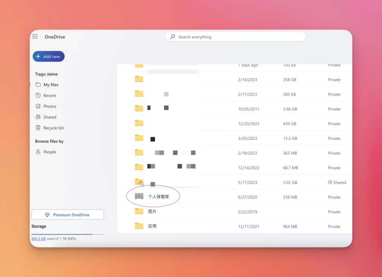382x277 pixels.
Task: Focus the Search everything field
Action: pos(235,37)
